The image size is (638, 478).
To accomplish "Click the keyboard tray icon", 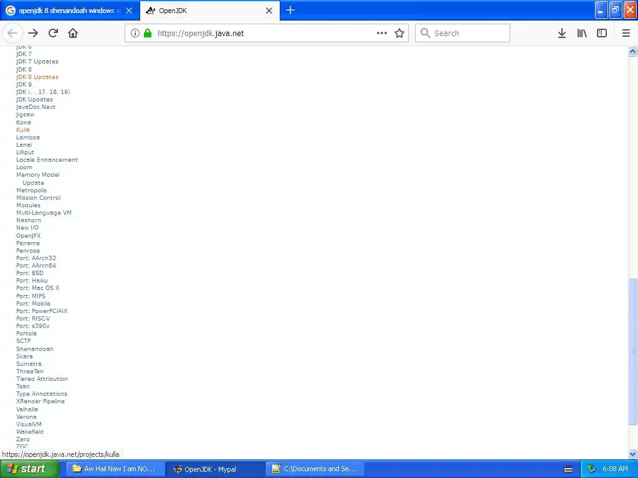I will [x=568, y=469].
